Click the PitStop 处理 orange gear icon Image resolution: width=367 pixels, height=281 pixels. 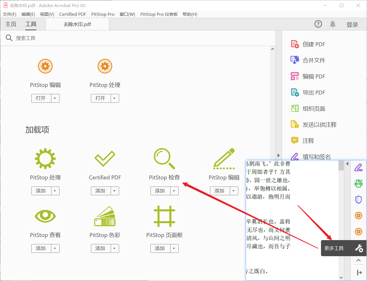(105, 66)
